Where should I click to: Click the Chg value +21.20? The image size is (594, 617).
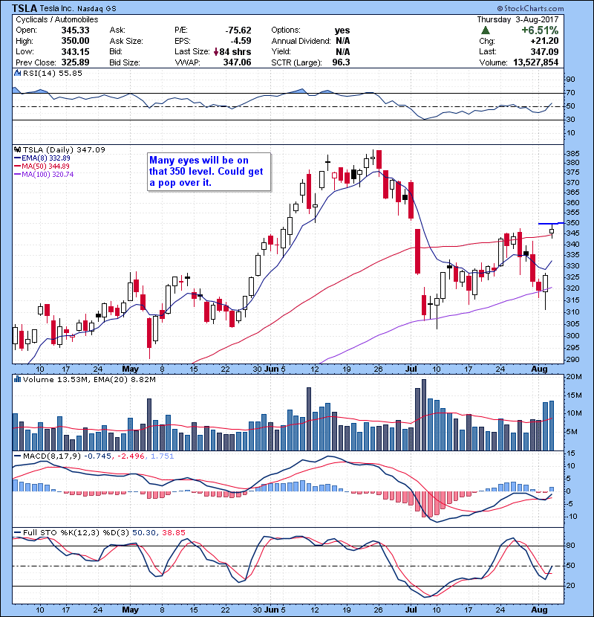(x=544, y=41)
